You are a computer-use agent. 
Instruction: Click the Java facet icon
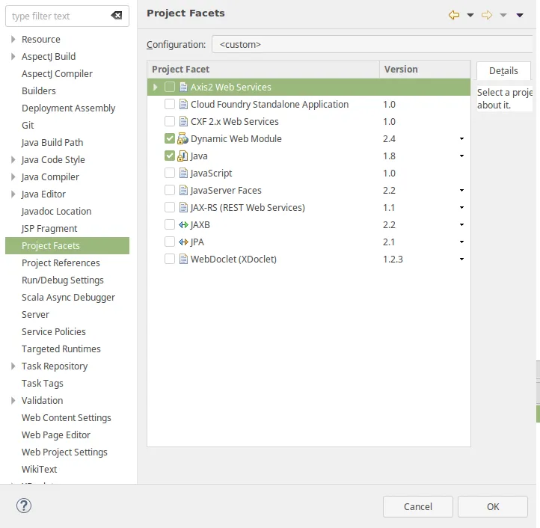tap(182, 156)
